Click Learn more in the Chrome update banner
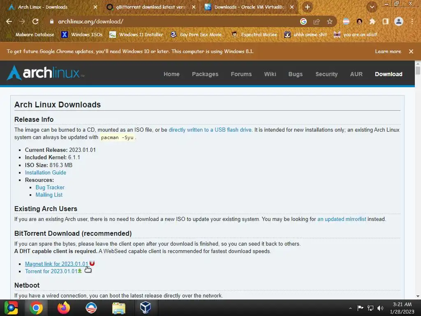Screen dimensions: 421x316 click(x=388, y=51)
